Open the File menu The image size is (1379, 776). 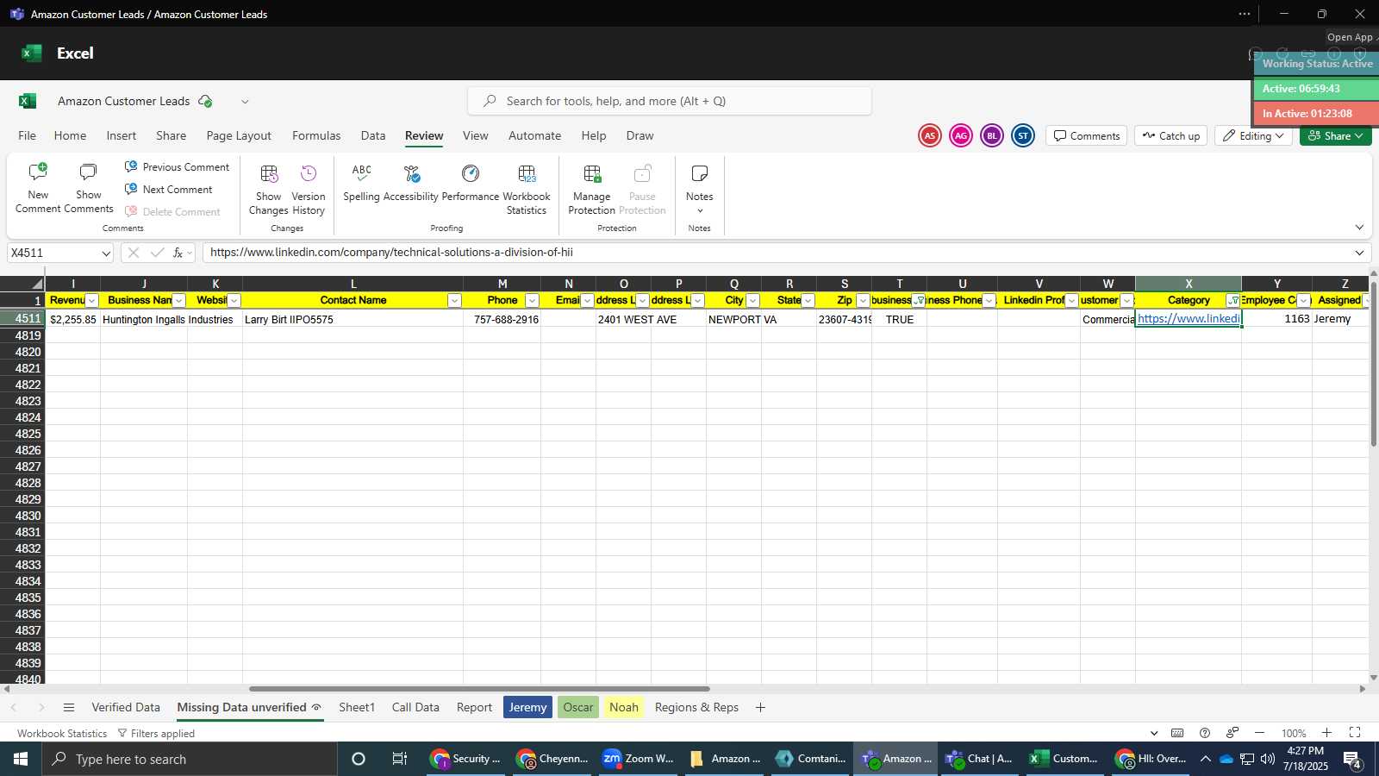pos(28,135)
